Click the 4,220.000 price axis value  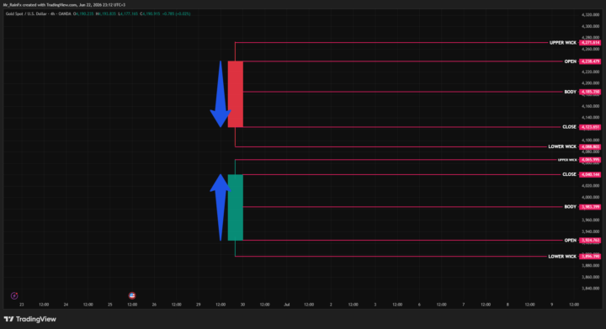[x=590, y=72]
